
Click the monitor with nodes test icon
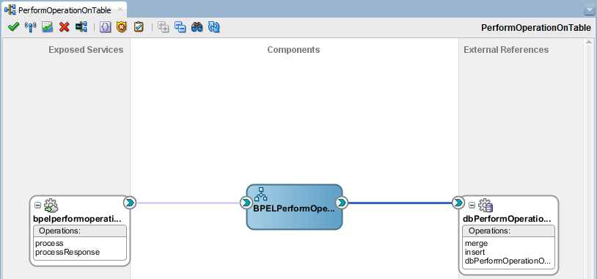[81, 27]
